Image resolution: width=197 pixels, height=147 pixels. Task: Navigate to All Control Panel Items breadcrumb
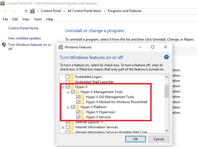pos(84,11)
